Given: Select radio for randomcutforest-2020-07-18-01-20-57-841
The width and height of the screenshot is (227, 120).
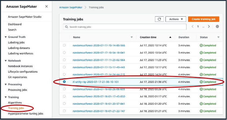Looking at the screenshot, I should (x=64, y=104).
